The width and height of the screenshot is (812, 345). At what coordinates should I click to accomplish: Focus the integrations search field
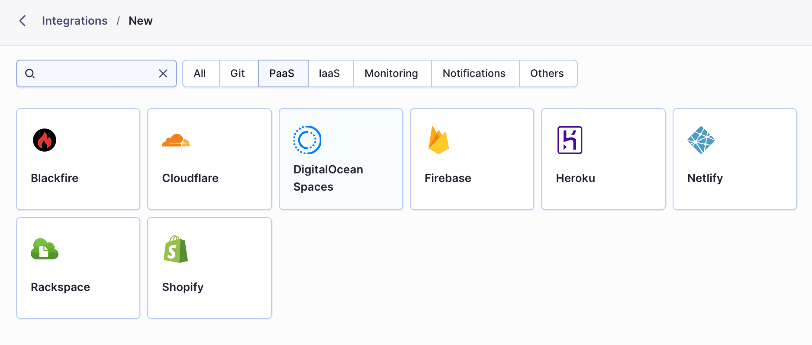tap(96, 73)
